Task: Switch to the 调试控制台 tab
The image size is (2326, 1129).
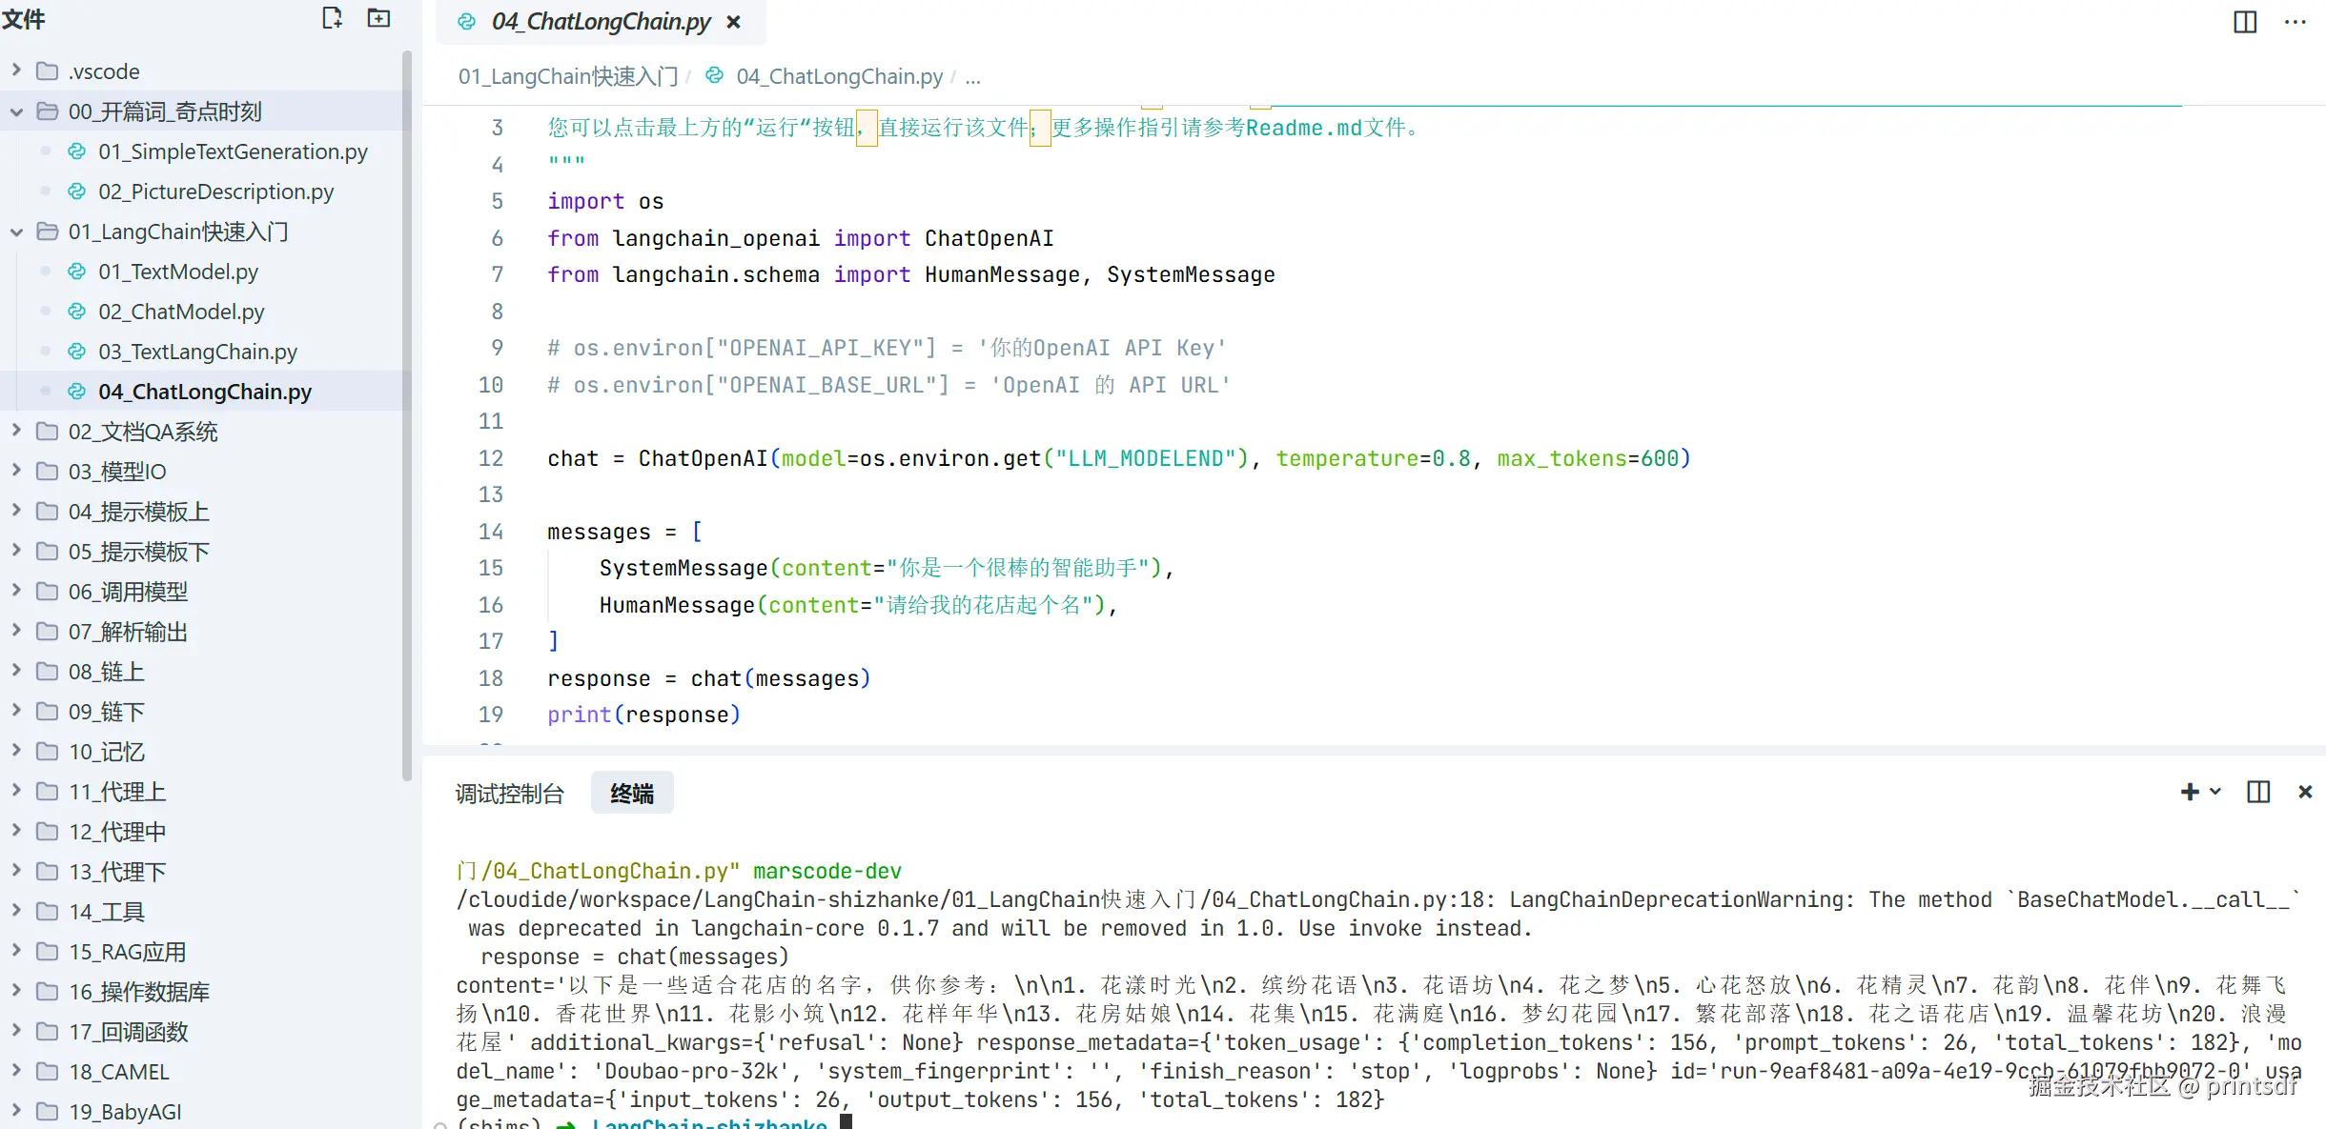Action: coord(509,793)
